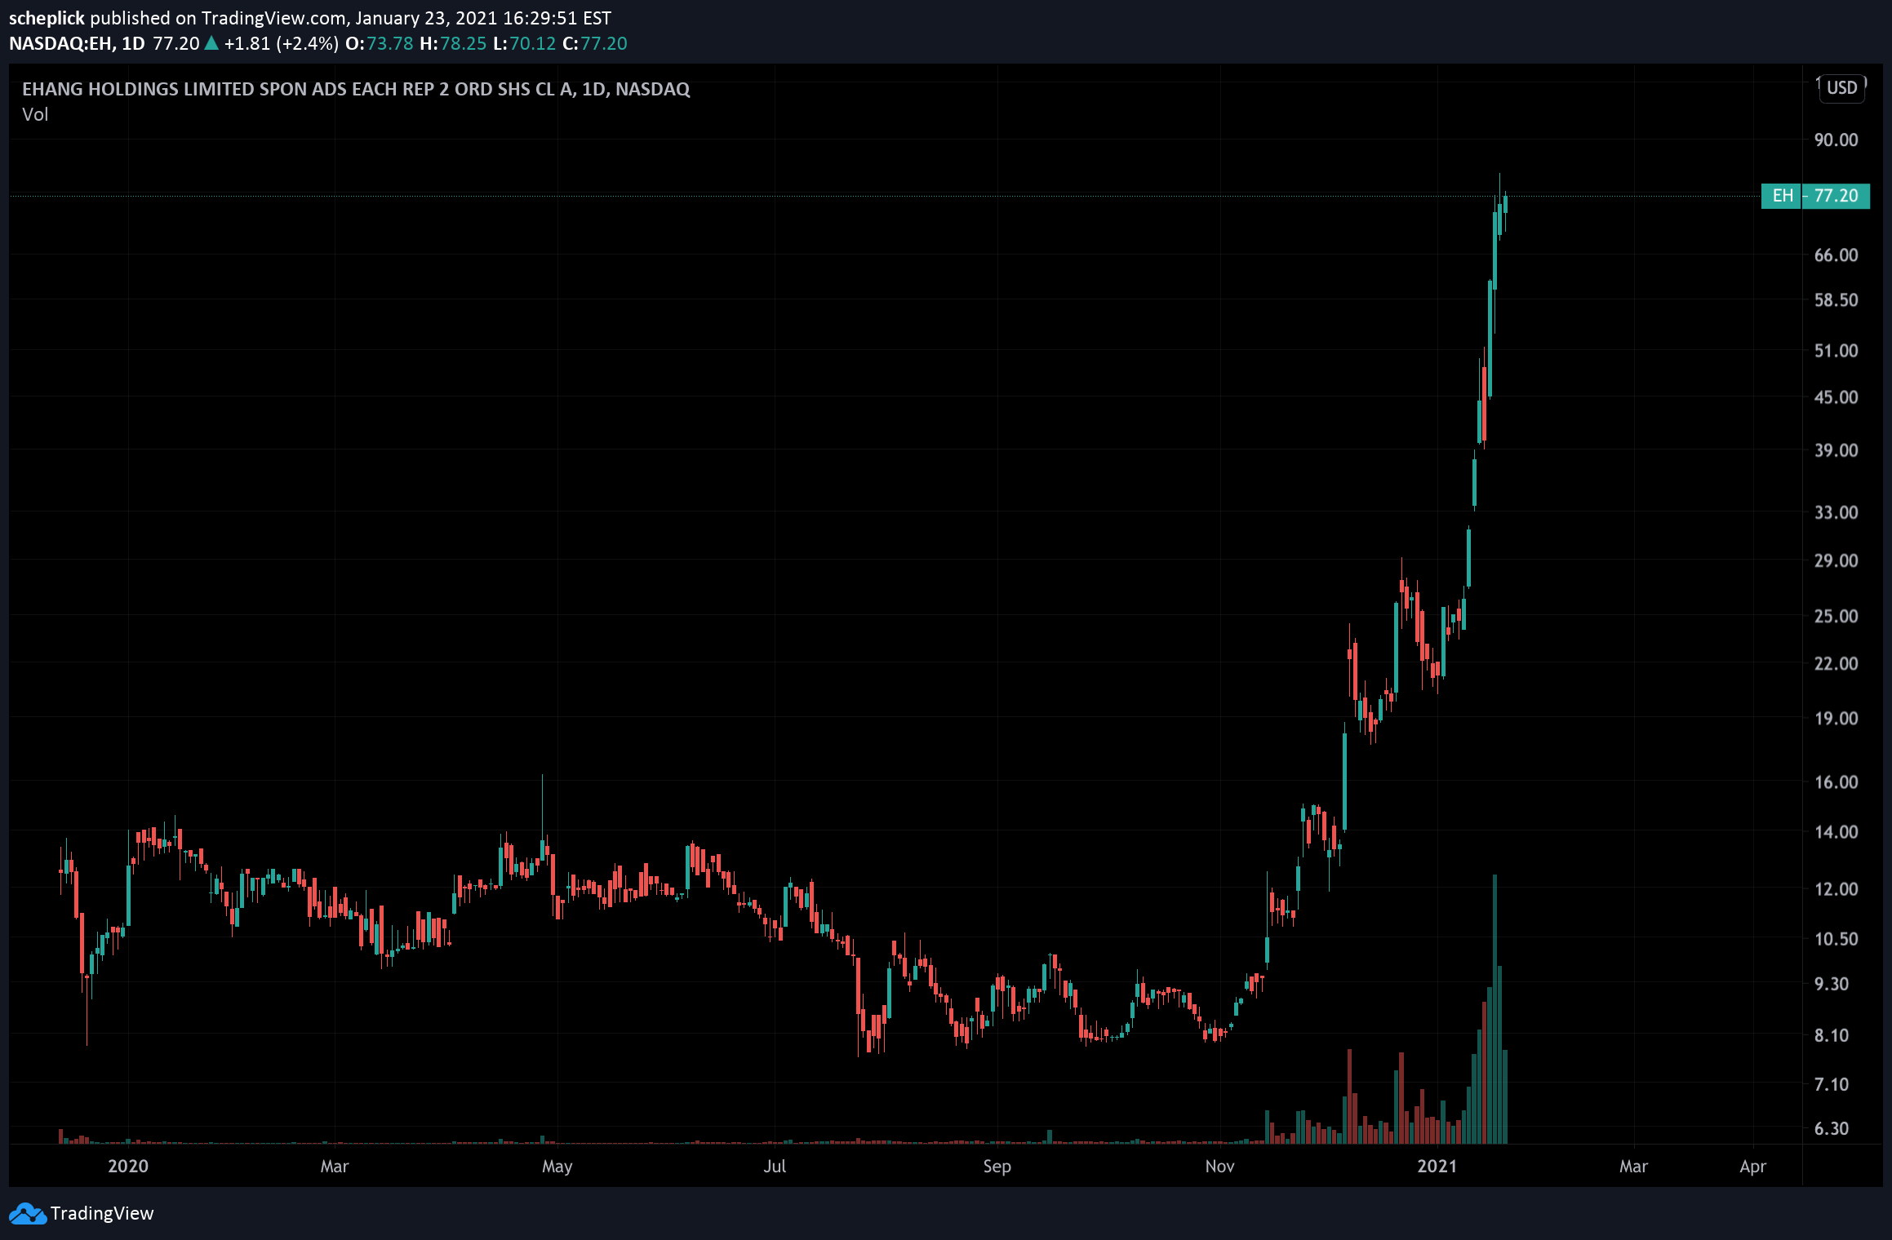
Task: Click the EHANG HOLDINGS LIMITED chart title
Action: pyautogui.click(x=356, y=89)
